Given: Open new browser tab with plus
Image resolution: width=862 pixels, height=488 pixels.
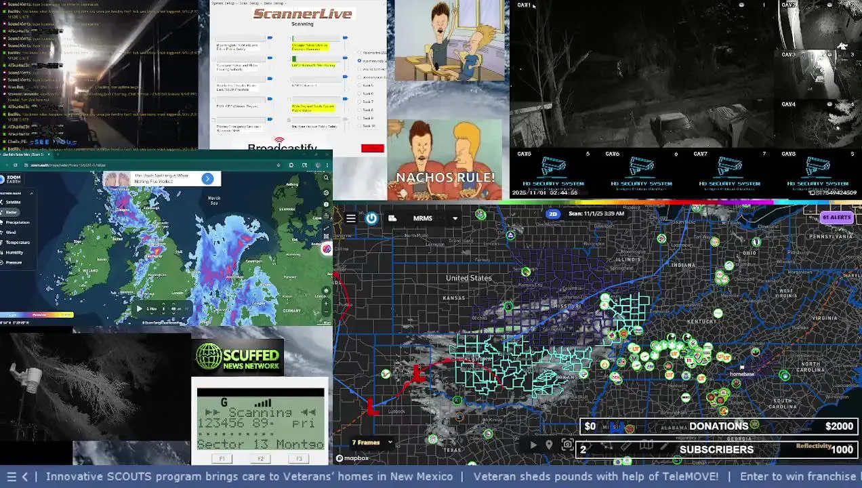Looking at the screenshot, I should click(x=58, y=155).
